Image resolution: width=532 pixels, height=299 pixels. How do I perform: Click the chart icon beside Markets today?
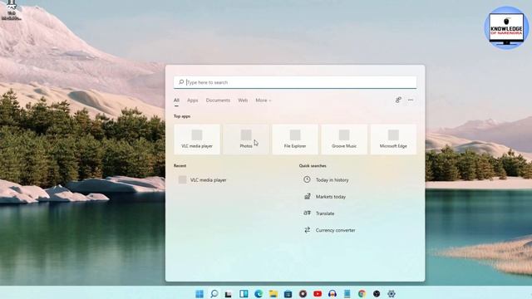click(307, 196)
